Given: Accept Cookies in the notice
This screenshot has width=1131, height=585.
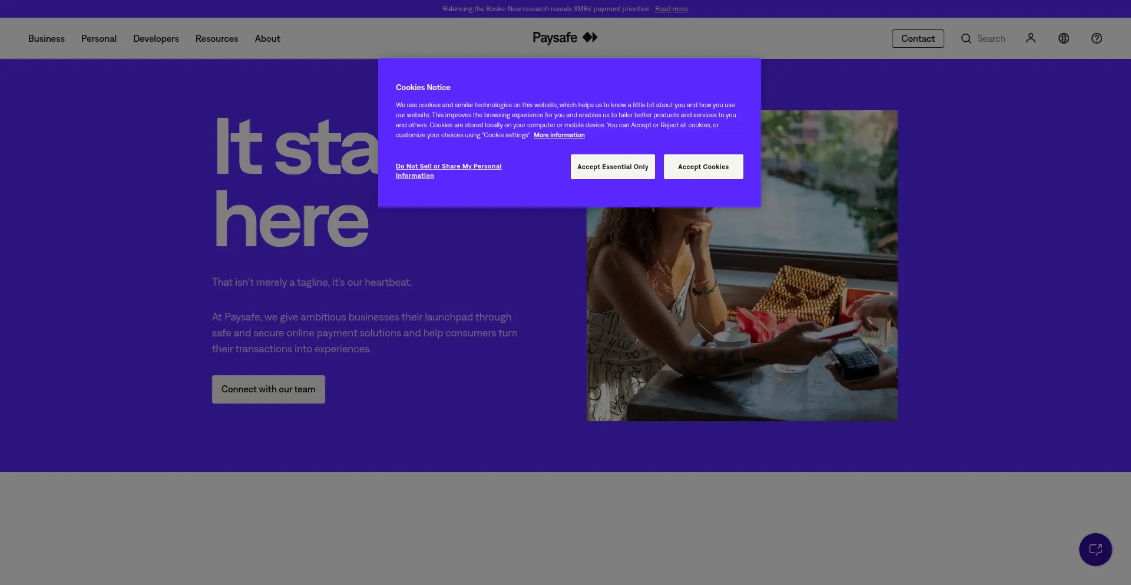Looking at the screenshot, I should coord(703,167).
